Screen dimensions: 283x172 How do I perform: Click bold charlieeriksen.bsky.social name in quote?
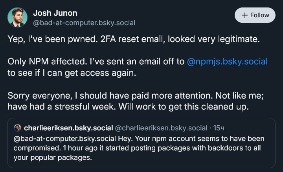point(68,128)
